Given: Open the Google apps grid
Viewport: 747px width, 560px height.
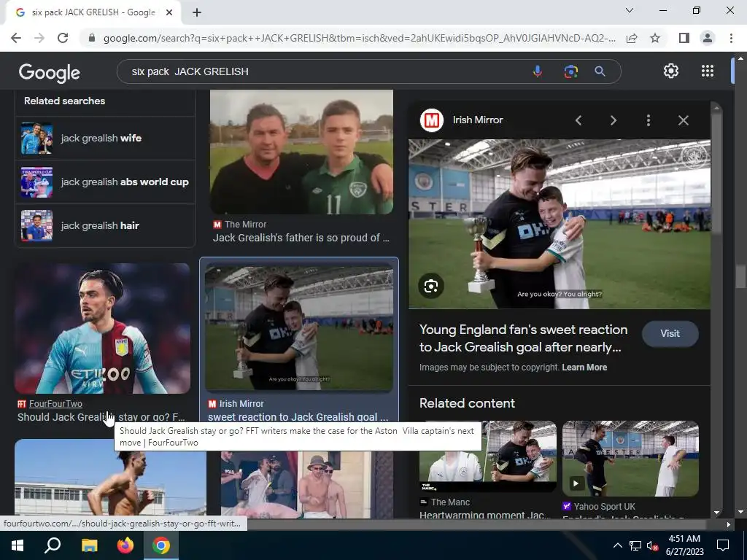Looking at the screenshot, I should [708, 71].
